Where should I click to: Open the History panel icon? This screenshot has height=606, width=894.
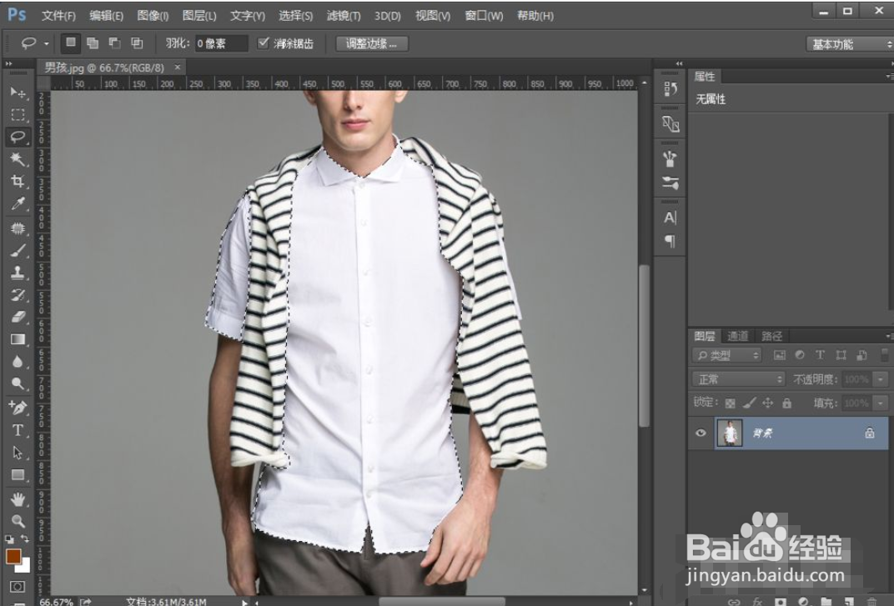click(670, 89)
